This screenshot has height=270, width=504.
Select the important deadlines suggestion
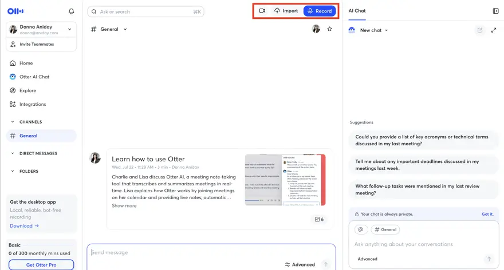point(424,165)
